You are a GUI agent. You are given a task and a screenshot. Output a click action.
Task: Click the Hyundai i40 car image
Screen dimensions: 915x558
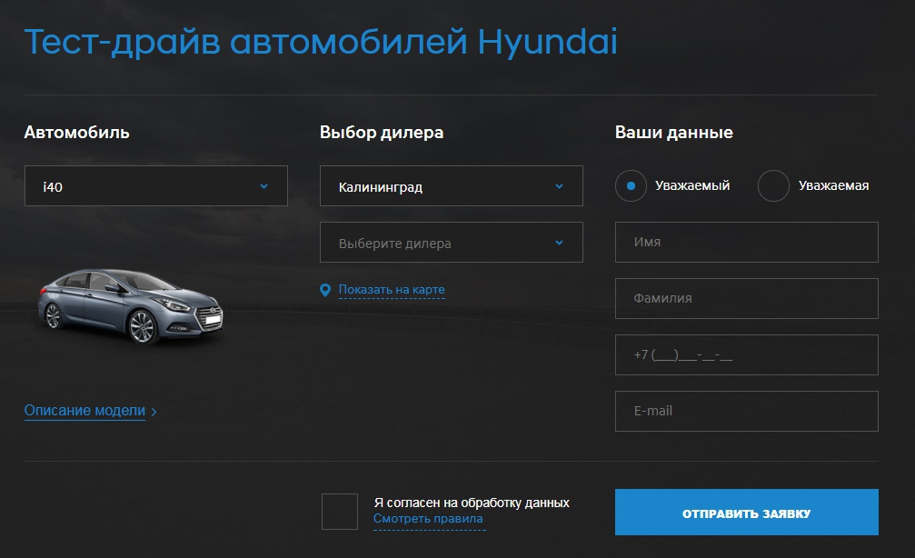[130, 306]
